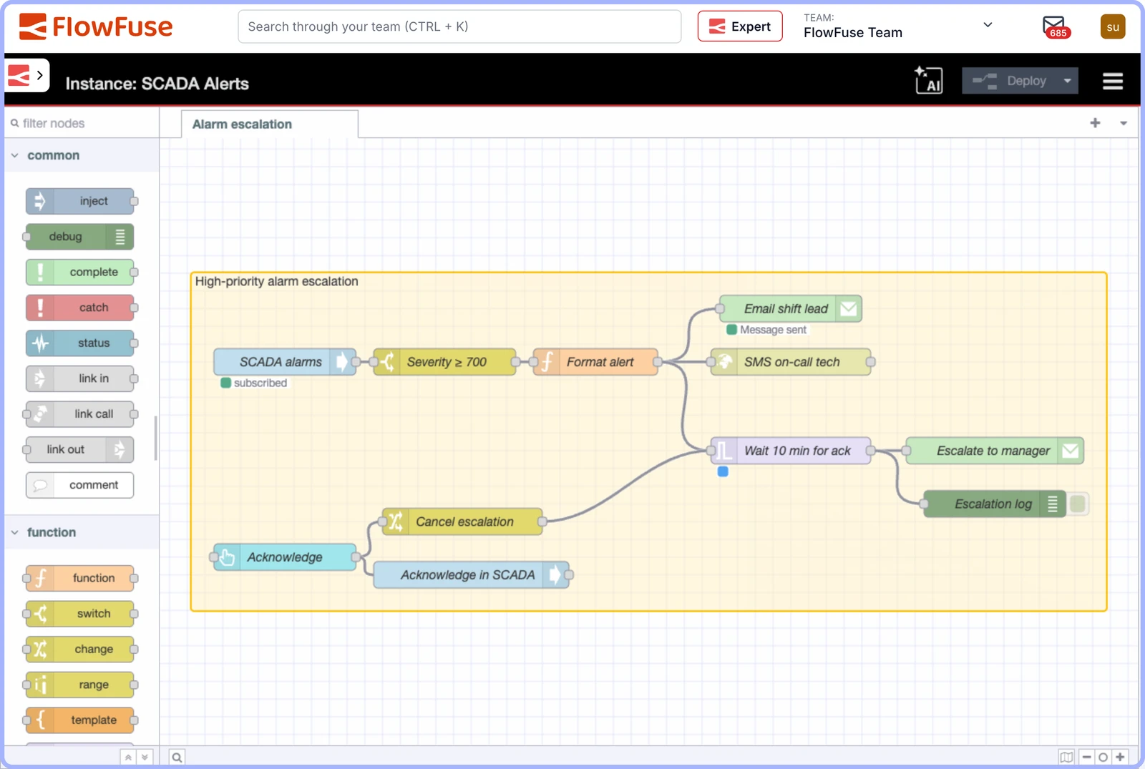Select the Cancel escalation change node

pyautogui.click(x=462, y=521)
